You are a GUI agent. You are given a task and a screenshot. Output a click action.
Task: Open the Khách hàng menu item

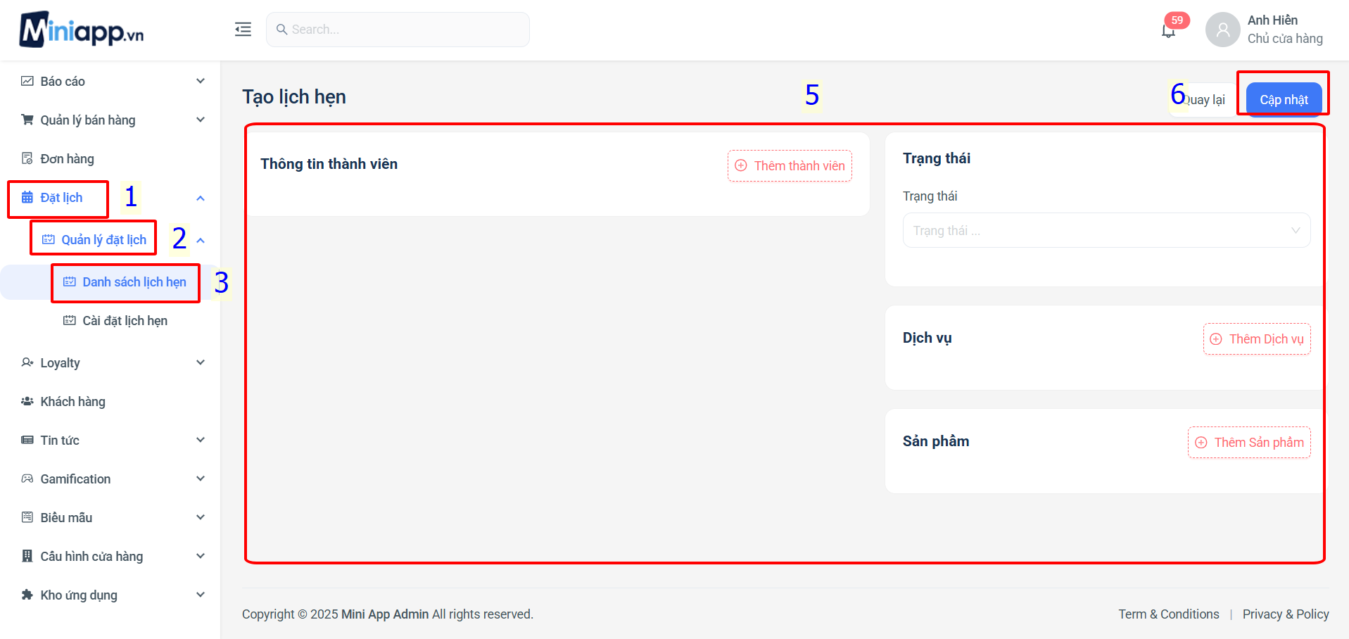(x=72, y=402)
